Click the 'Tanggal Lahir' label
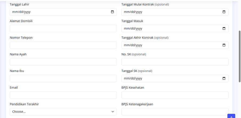Image resolution: width=241 pixels, height=118 pixels. tap(19, 5)
